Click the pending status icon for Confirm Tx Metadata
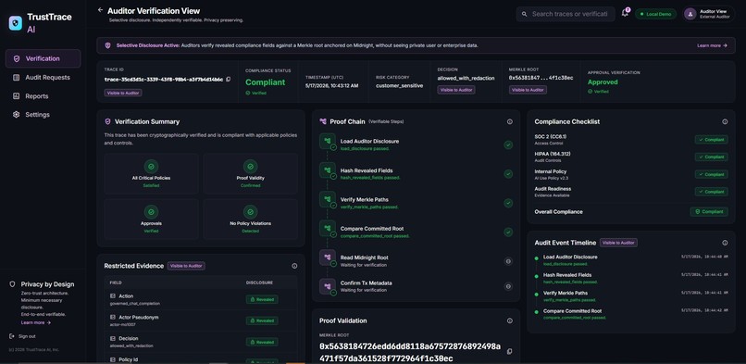The width and height of the screenshot is (746, 364). pyautogui.click(x=508, y=286)
